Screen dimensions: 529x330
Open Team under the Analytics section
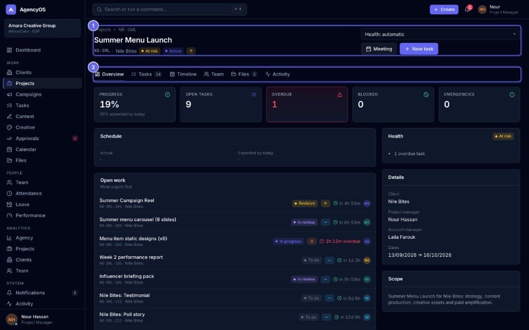42,271
